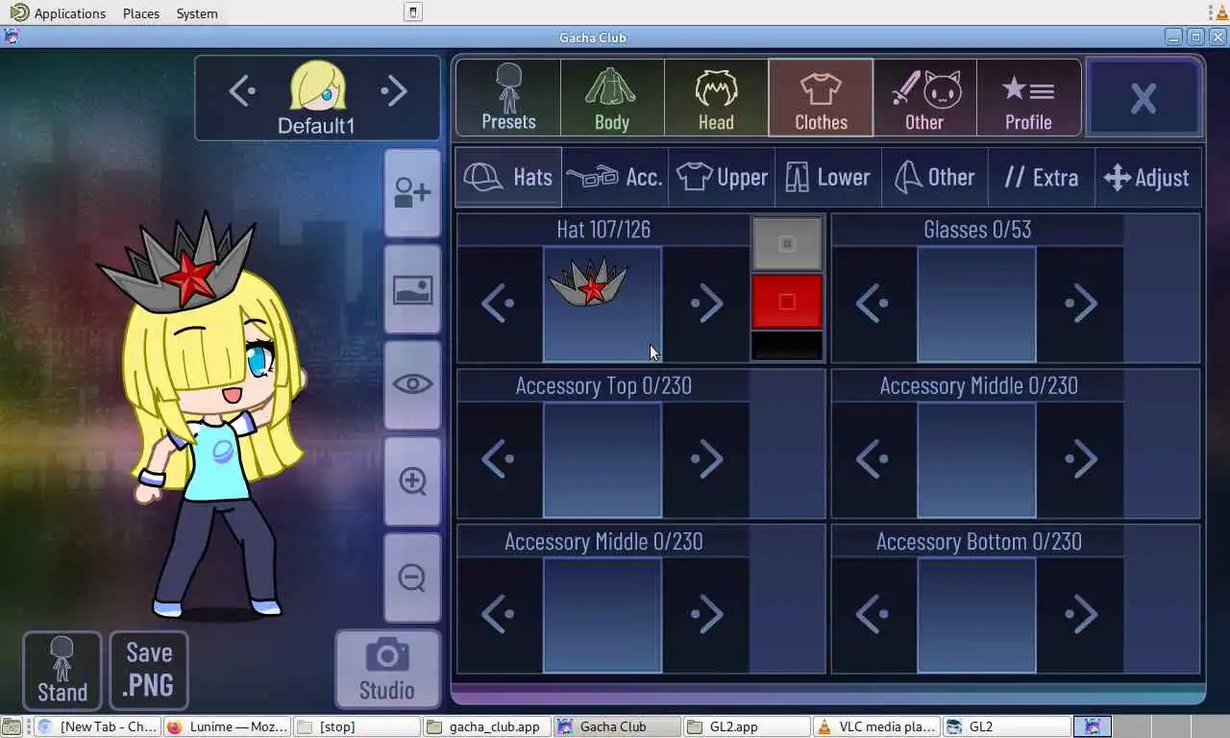Click the Default1 character portrait
The image size is (1230, 738).
pos(317,86)
